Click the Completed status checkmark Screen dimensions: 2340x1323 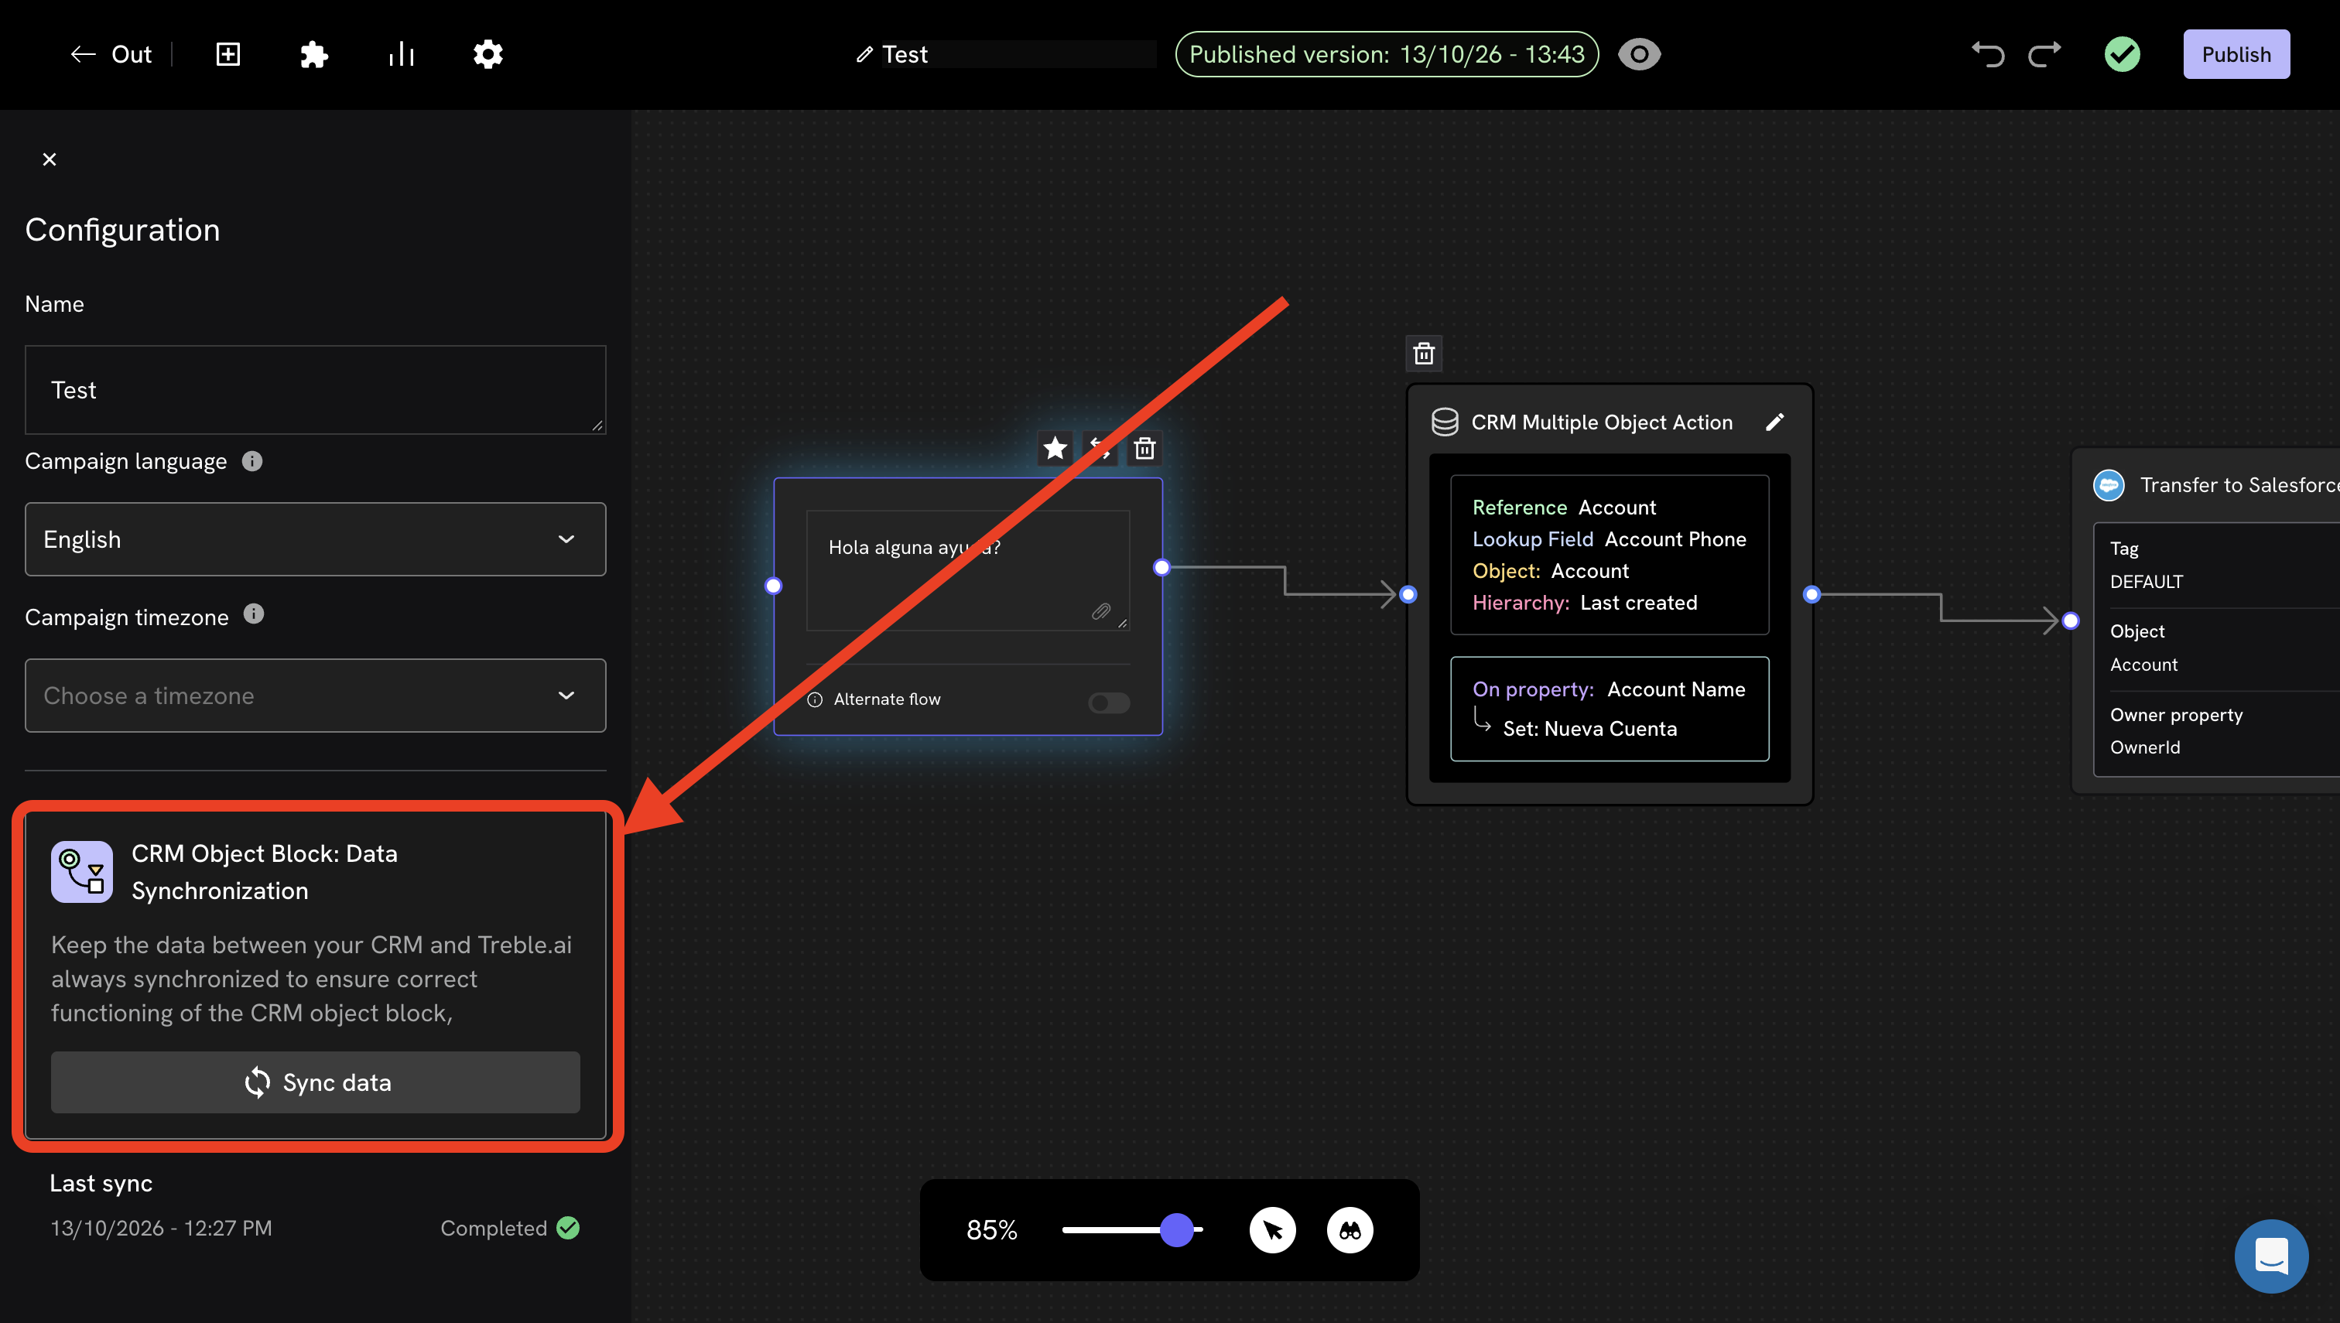point(568,1228)
